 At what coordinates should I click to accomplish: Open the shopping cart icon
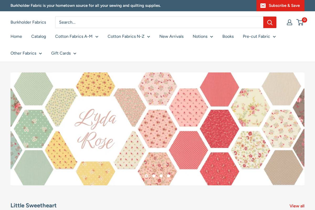point(300,22)
